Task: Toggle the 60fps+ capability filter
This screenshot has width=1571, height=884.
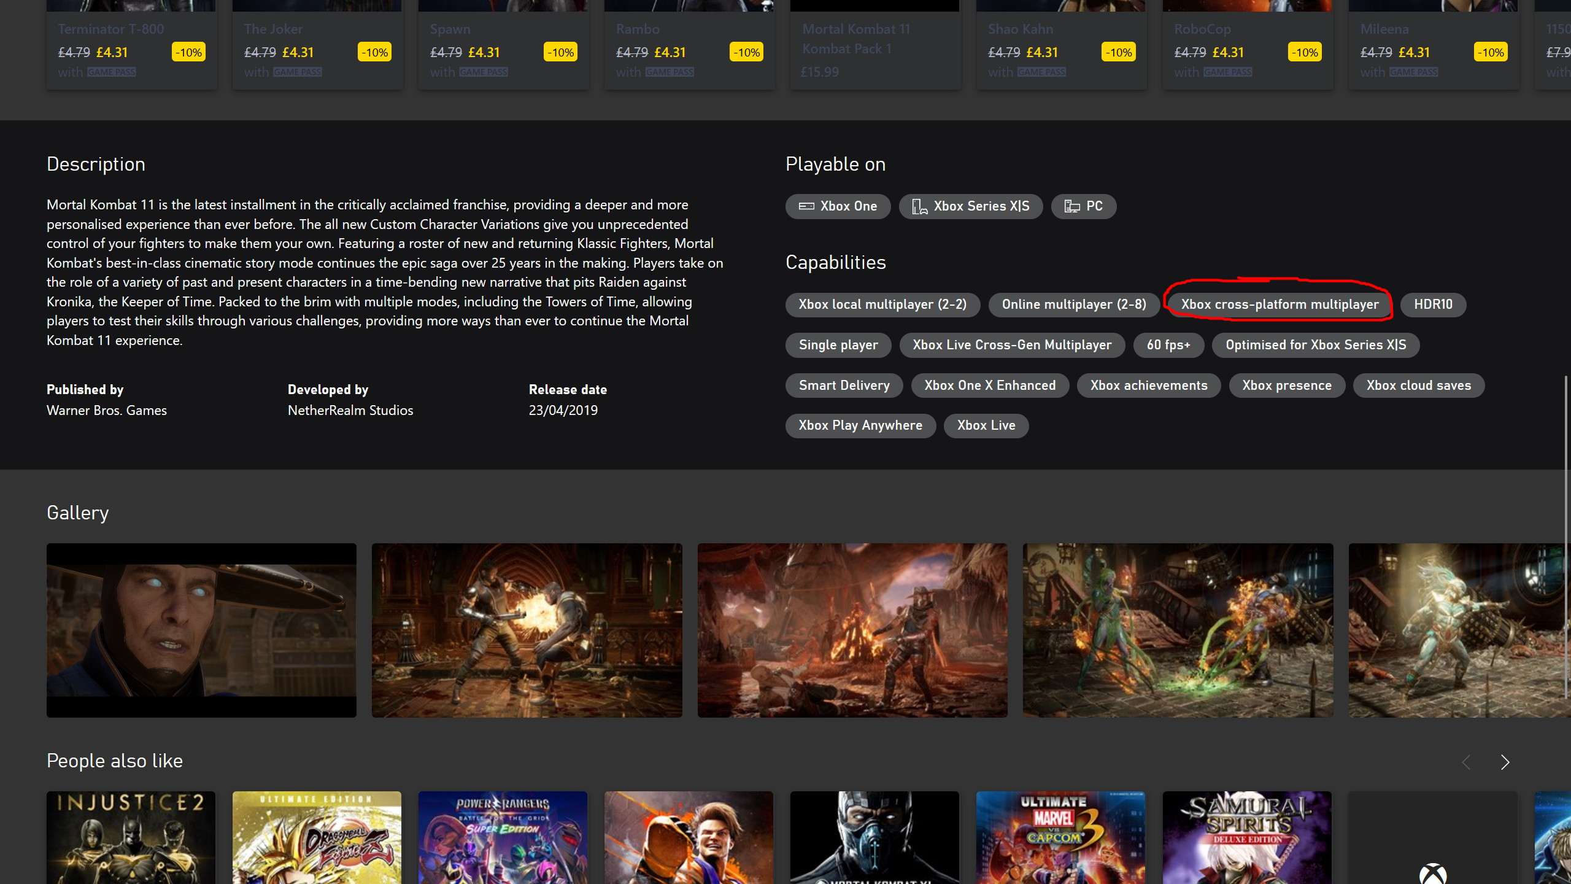Action: (1168, 344)
